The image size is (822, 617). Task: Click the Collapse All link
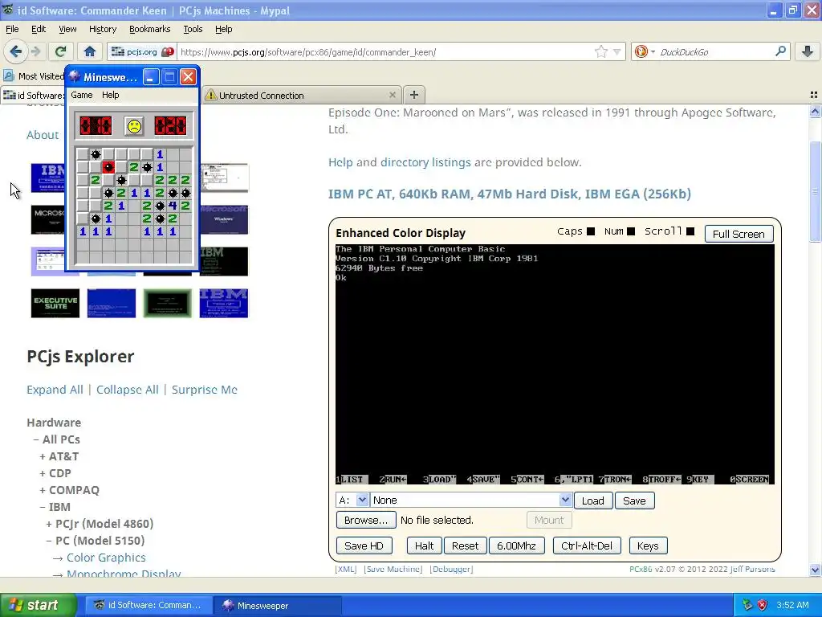coord(128,390)
